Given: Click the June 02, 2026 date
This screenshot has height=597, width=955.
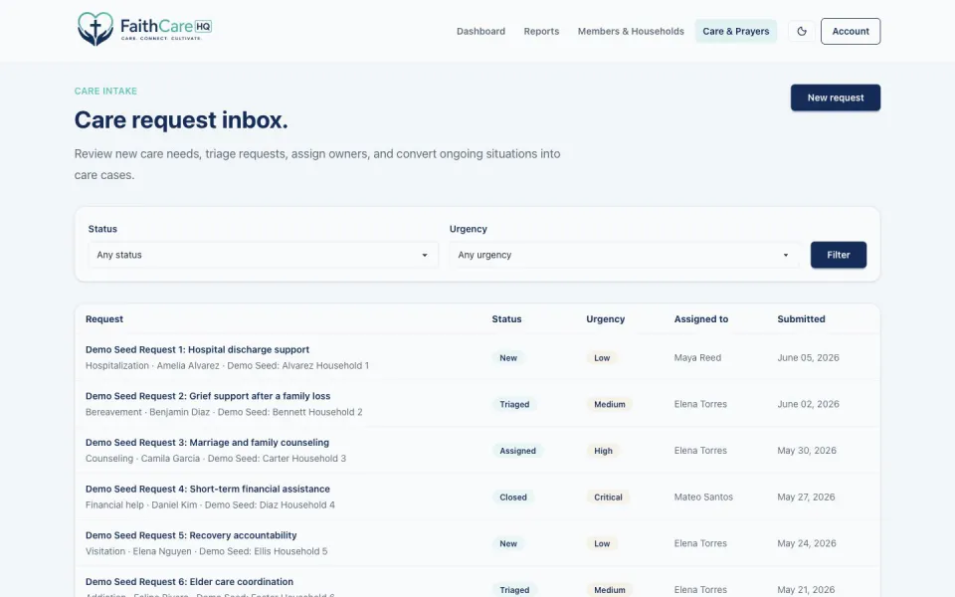Looking at the screenshot, I should 808,405.
